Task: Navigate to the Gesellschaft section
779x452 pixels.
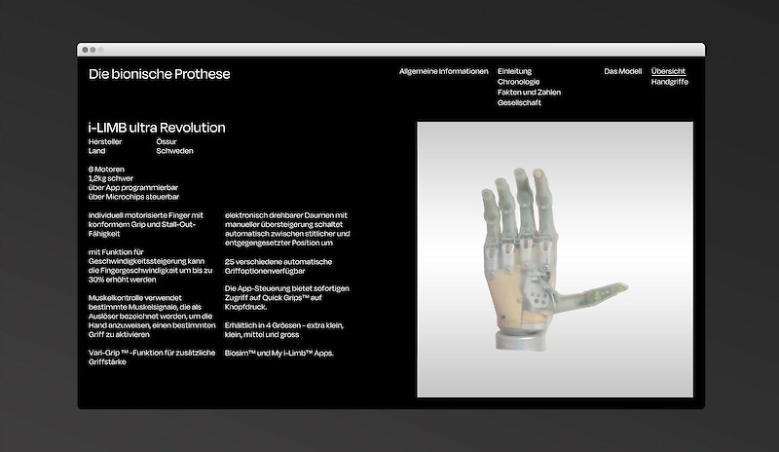Action: point(519,102)
